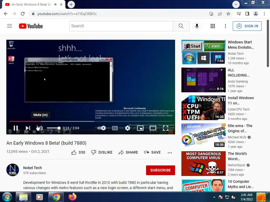Open The World's Worst video title
This screenshot has width=270, height=202.
[237, 156]
